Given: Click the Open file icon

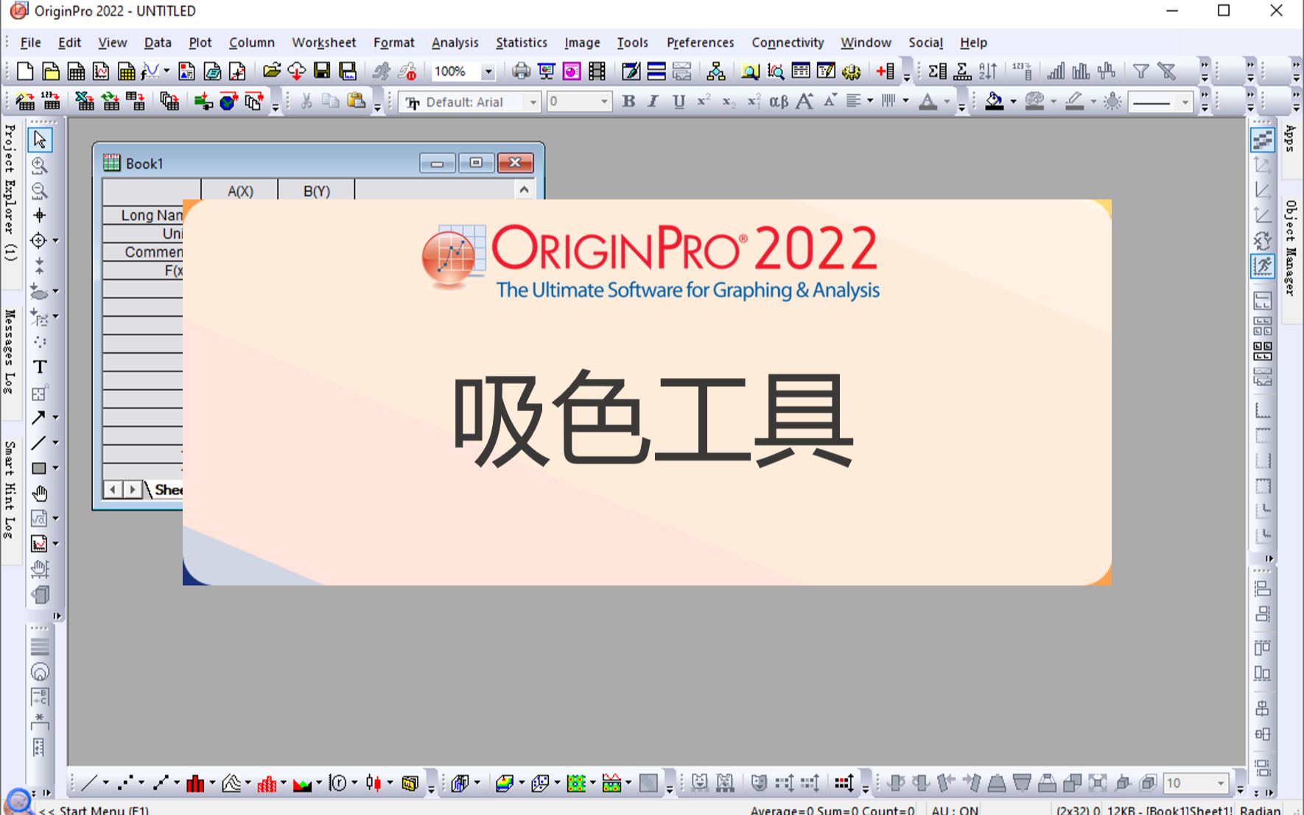Looking at the screenshot, I should point(271,71).
